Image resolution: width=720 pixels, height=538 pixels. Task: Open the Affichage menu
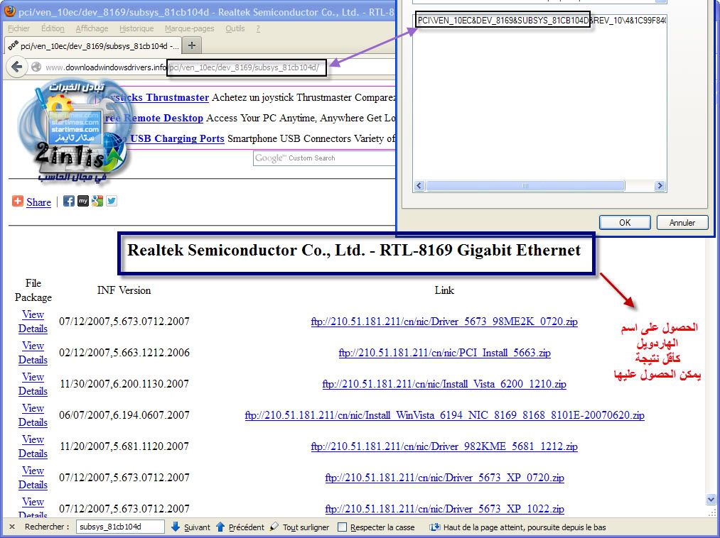92,28
